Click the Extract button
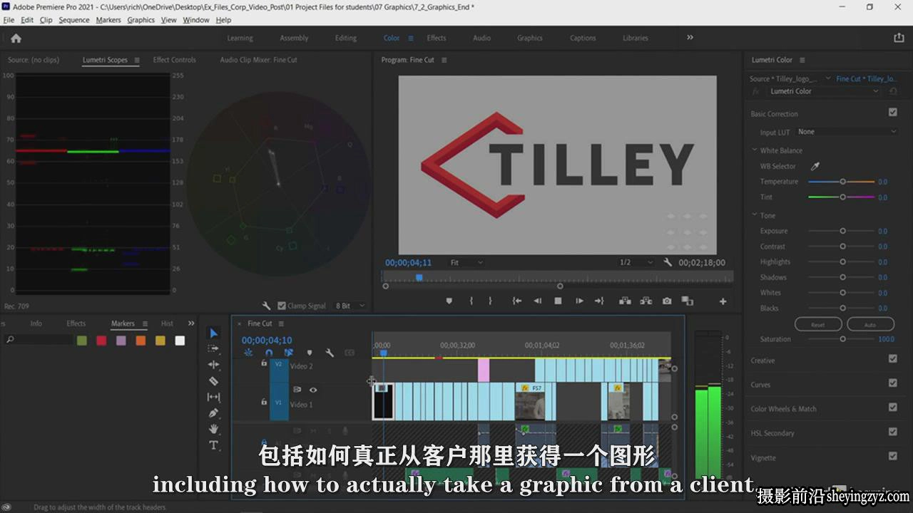Screen dimensions: 913x513 pos(646,301)
